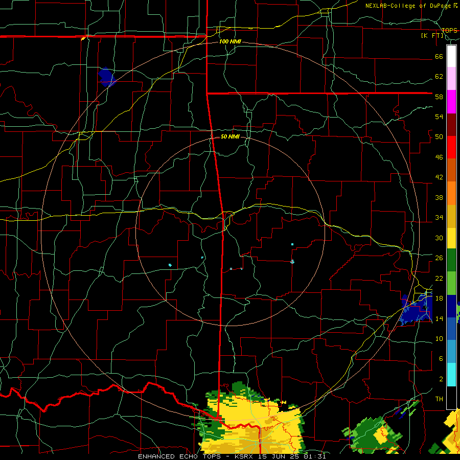
Task: Click the 10 legend value
Action: tap(439, 338)
